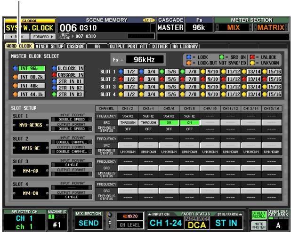Click the ST IN fader status field
Viewport: 291px width, 232px height.
tap(226, 223)
